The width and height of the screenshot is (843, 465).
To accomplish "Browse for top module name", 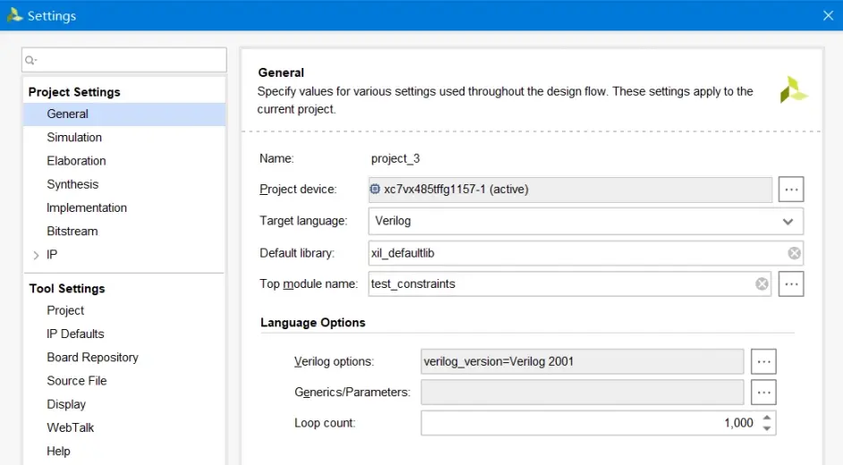I will point(791,284).
